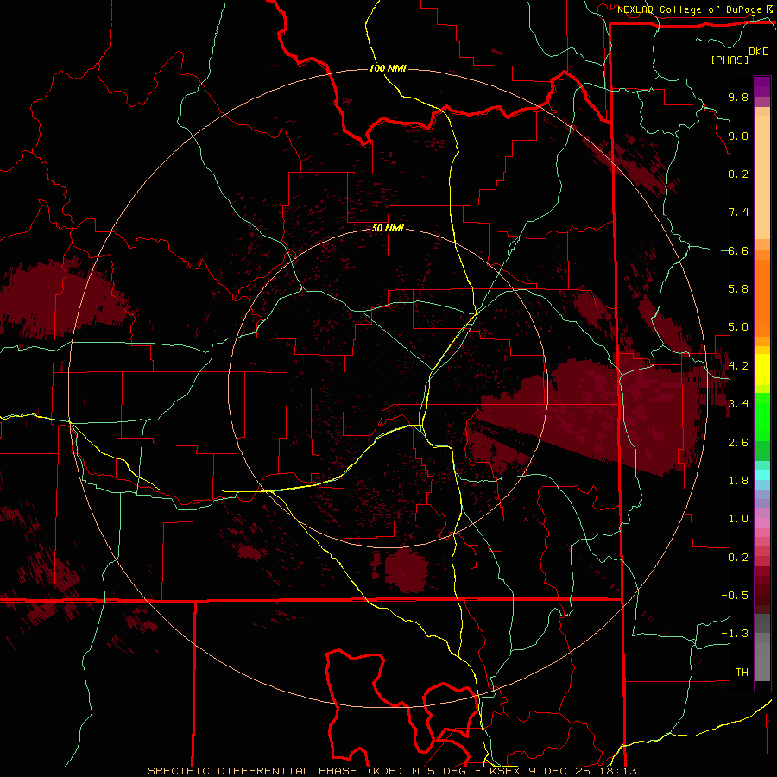
Task: Click the "TH" threshold label on scale
Action: 742,673
